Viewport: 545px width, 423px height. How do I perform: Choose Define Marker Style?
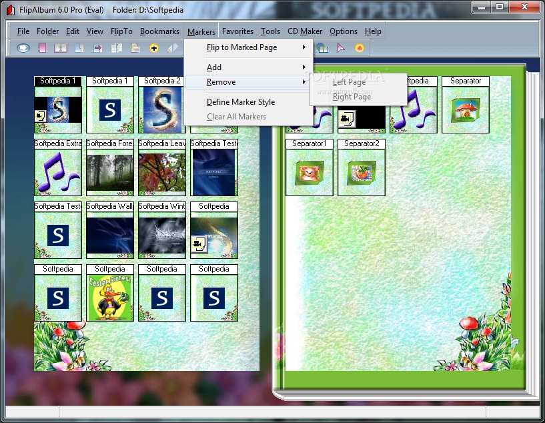[249, 102]
